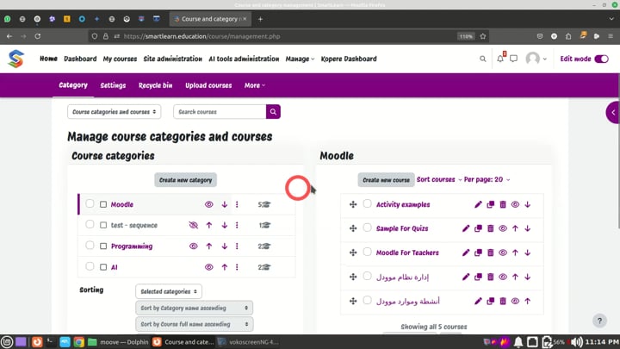620x349 pixels.
Task: Move the Moodle For Teachers course down
Action: [528, 252]
